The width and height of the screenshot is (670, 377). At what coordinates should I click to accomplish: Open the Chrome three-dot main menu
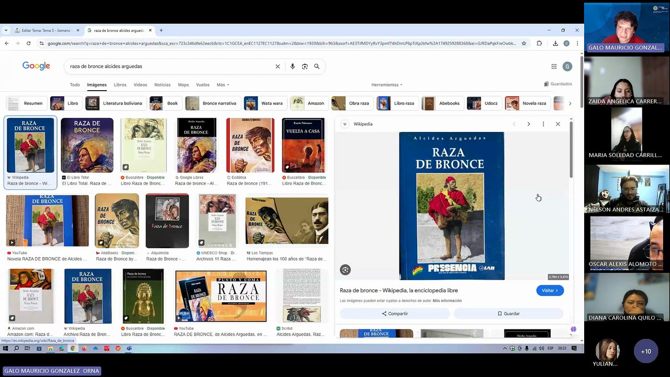click(577, 43)
